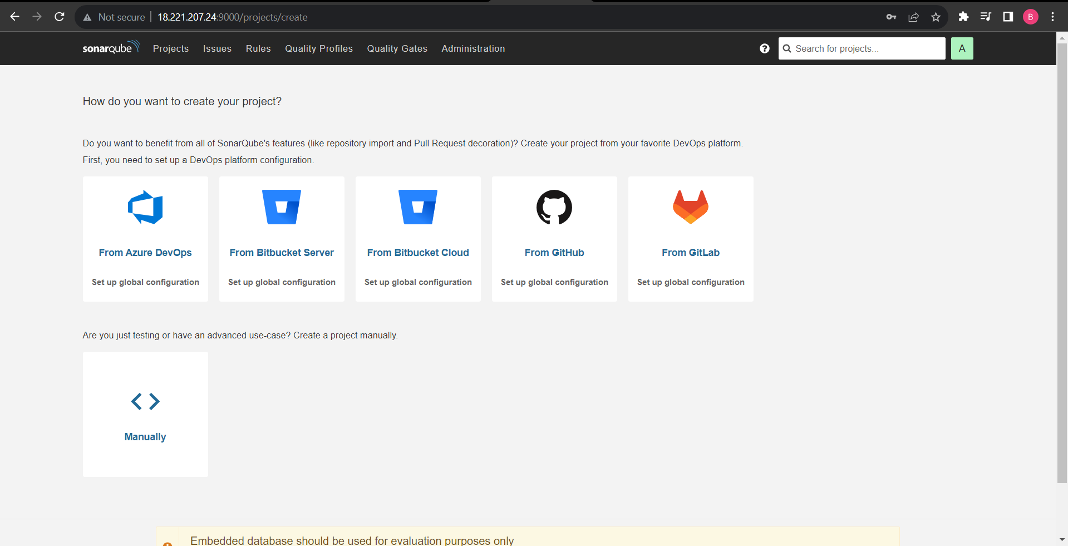Viewport: 1068px width, 546px height.
Task: Click the Azure DevOps logo icon
Action: 145,207
